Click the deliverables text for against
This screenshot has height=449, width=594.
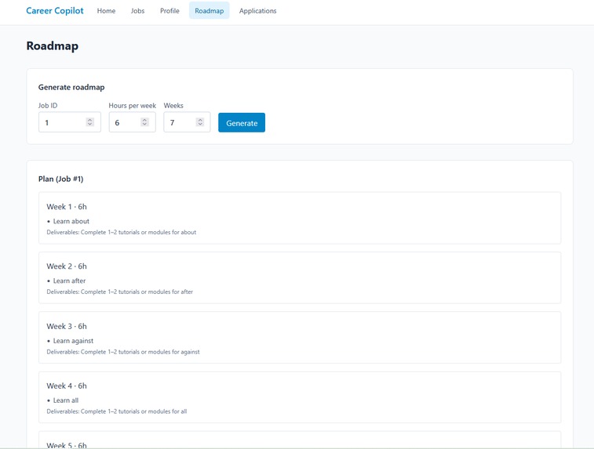(x=123, y=352)
